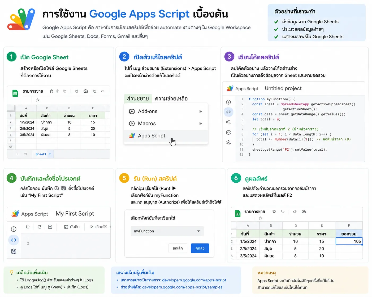Open the developers.google.com/apps-script link
Screen dimensions: 372x297
(194, 280)
